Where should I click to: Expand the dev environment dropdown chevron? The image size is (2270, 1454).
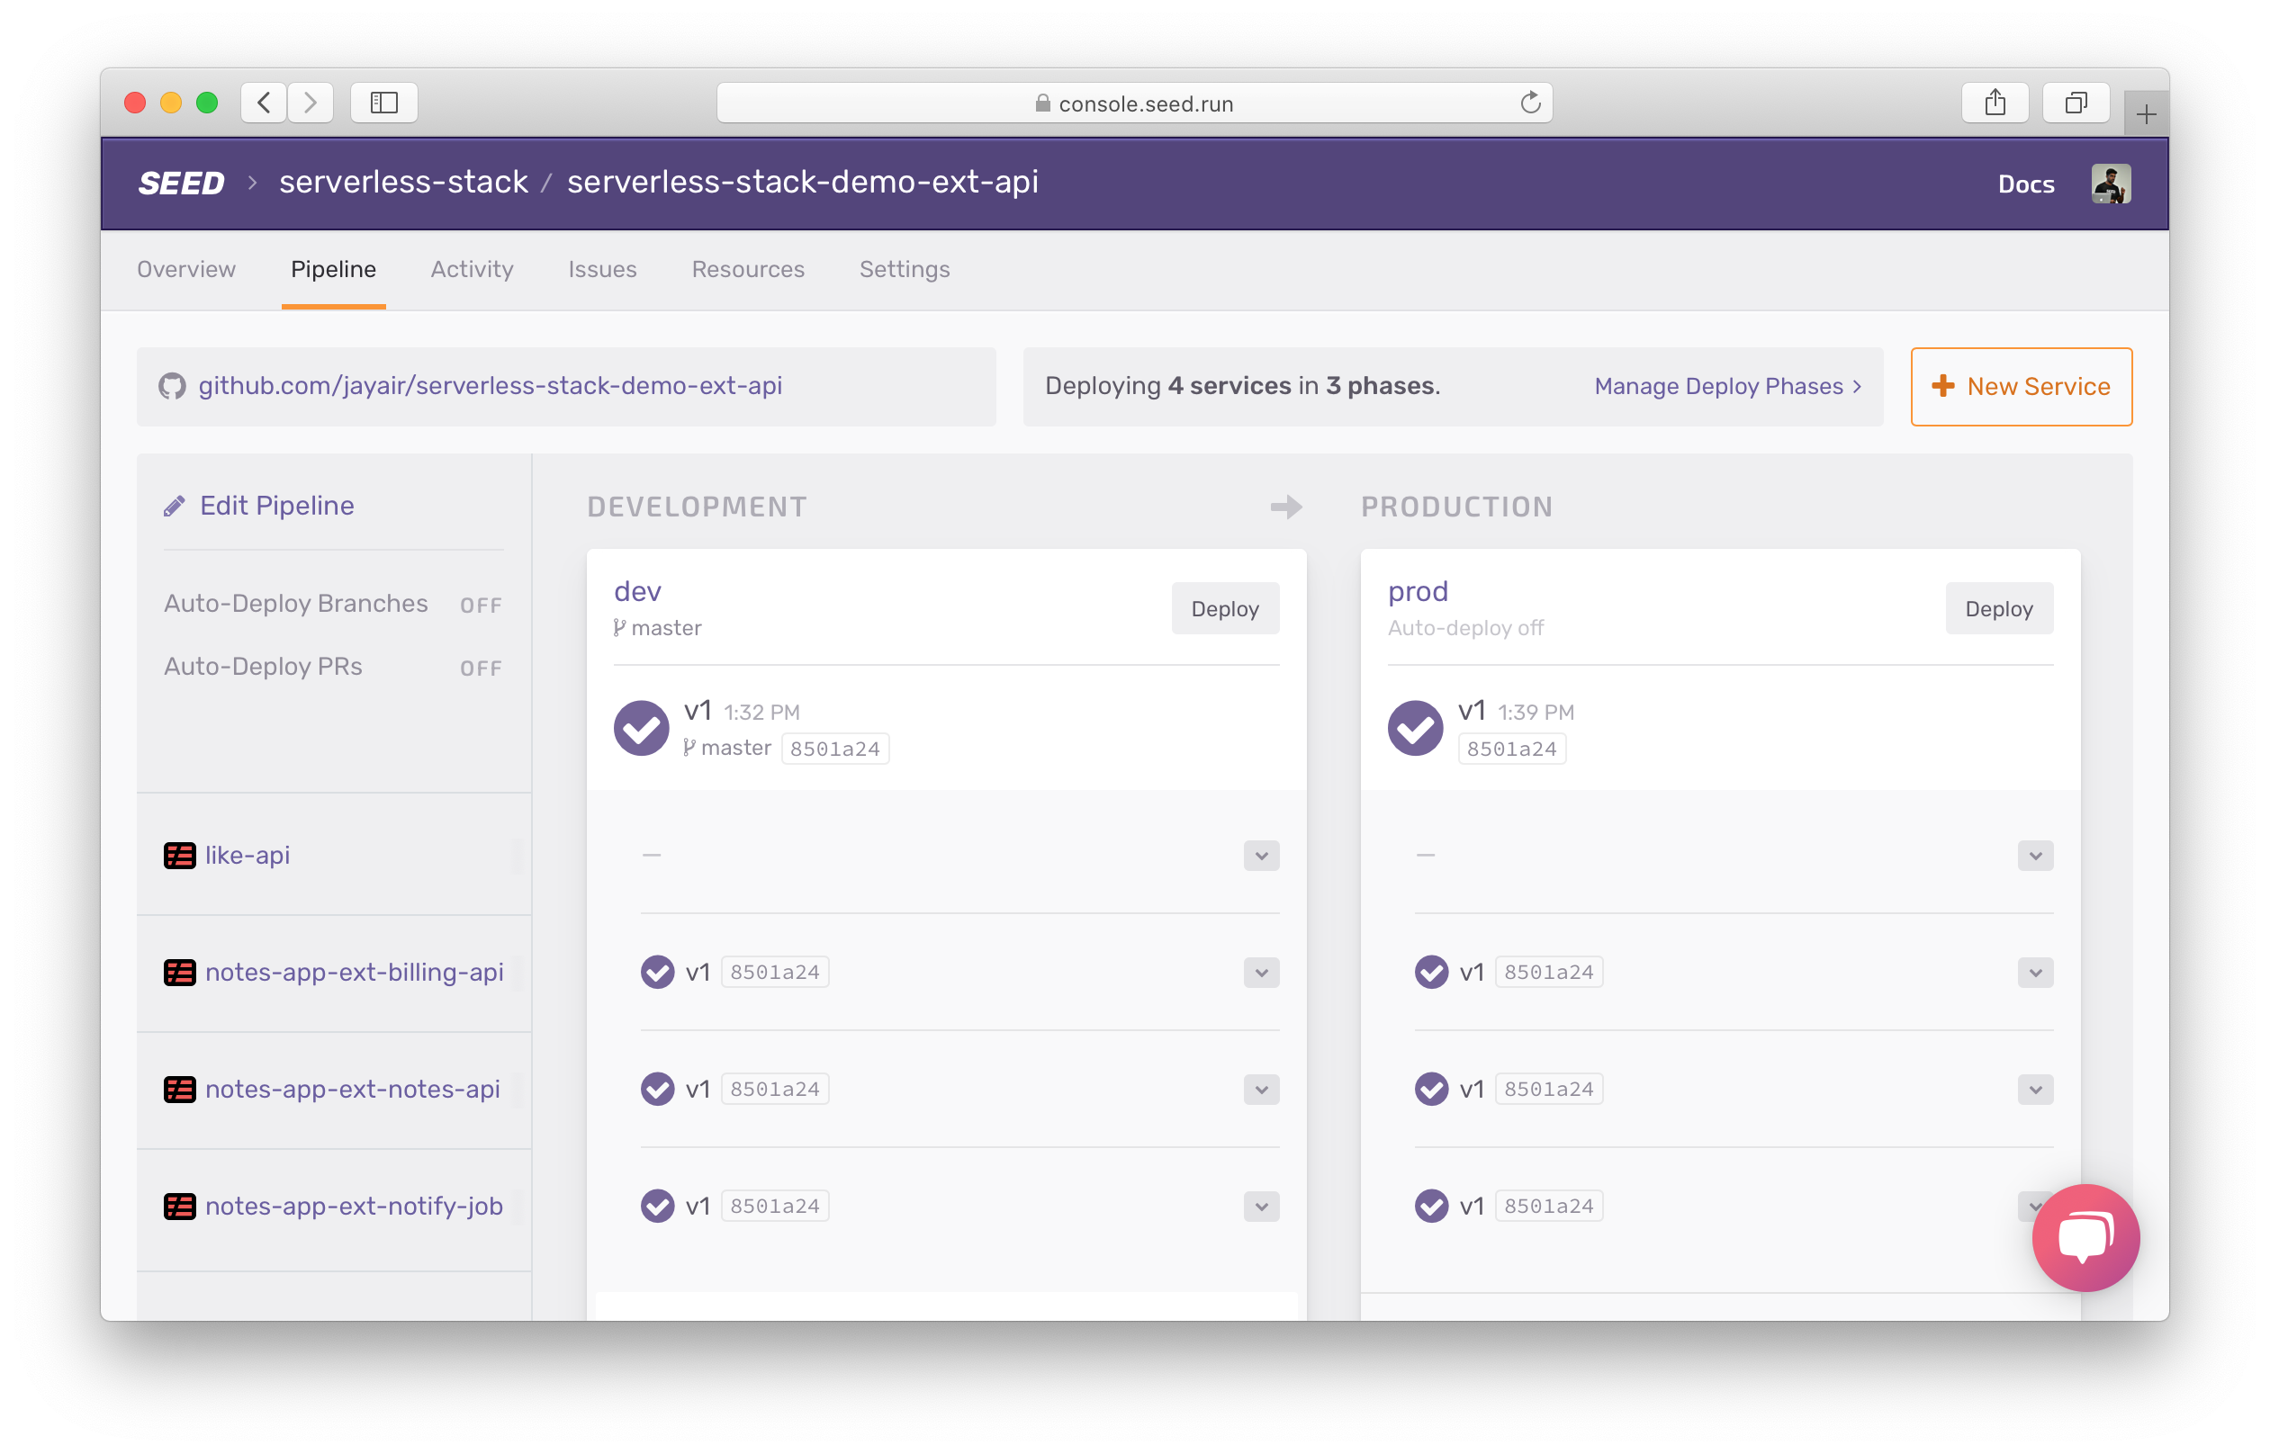[x=1261, y=855]
